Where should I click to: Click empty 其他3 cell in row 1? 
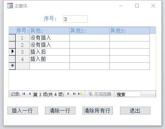coord(130,38)
